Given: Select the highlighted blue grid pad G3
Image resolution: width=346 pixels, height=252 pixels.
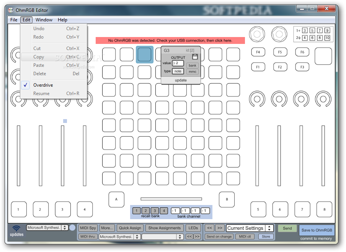Looking at the screenshot, I should click(145, 55).
